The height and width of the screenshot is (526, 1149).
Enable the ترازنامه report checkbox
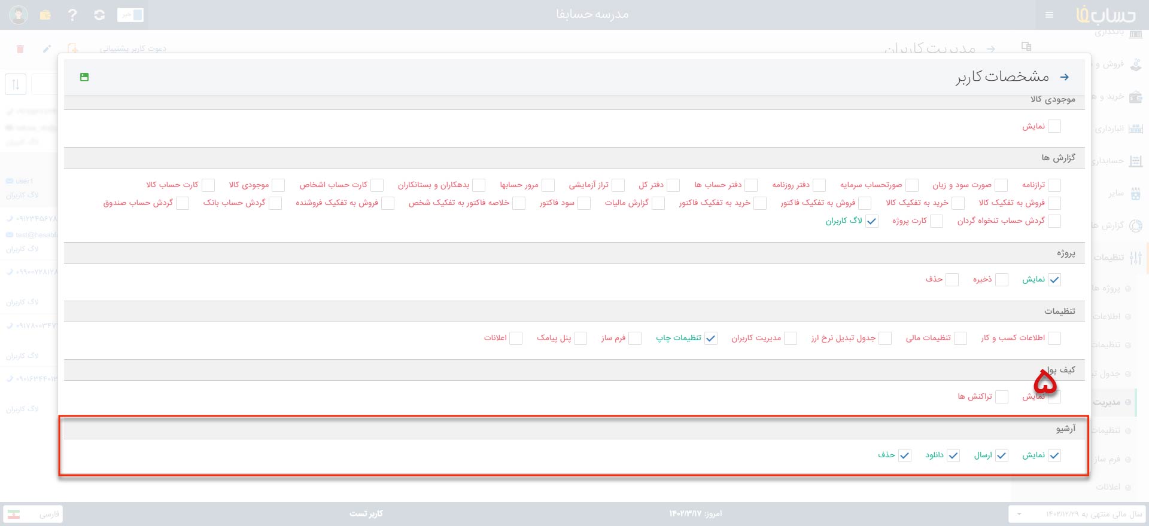1054,185
